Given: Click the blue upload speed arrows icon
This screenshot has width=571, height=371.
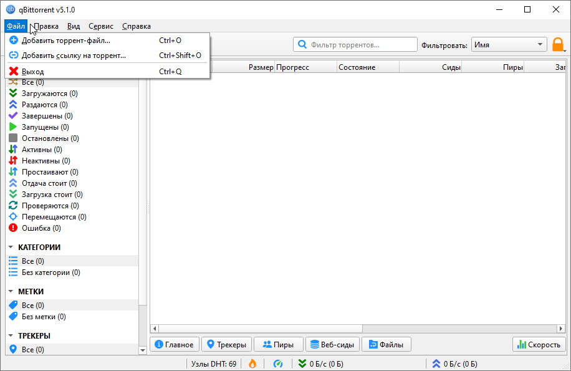Looking at the screenshot, I should (x=436, y=364).
